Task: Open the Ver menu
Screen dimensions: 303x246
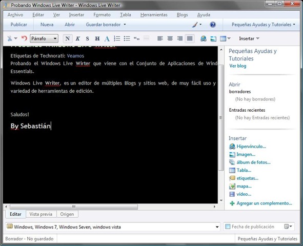Action: pos(56,15)
